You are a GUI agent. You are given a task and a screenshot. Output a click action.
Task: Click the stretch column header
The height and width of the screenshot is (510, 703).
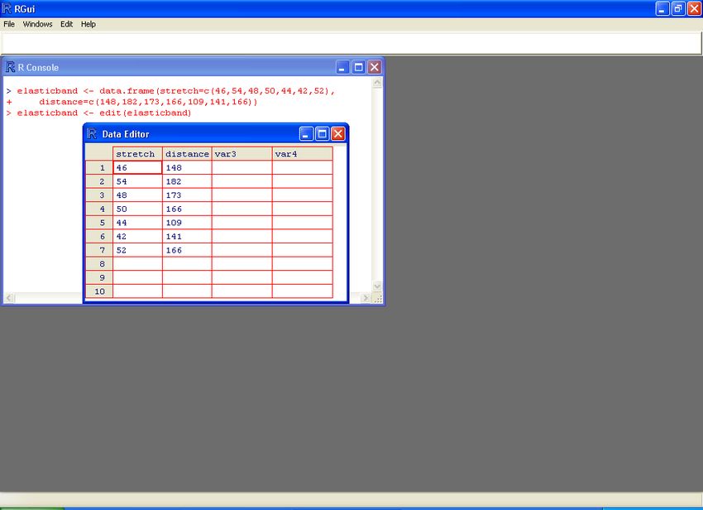(x=137, y=154)
